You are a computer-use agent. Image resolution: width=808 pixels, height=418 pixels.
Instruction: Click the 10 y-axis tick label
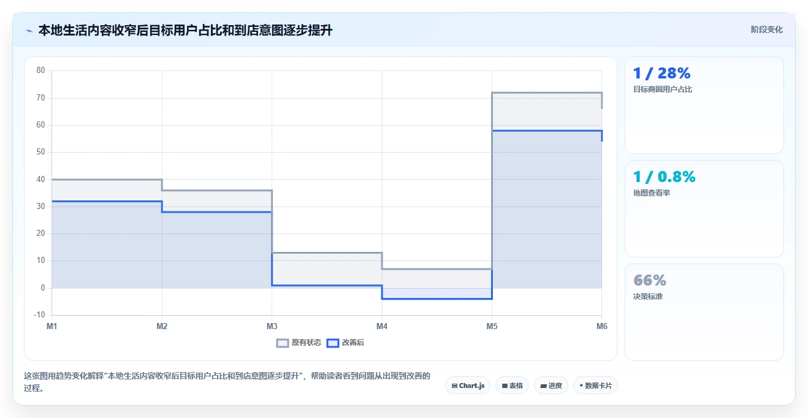pyautogui.click(x=40, y=260)
